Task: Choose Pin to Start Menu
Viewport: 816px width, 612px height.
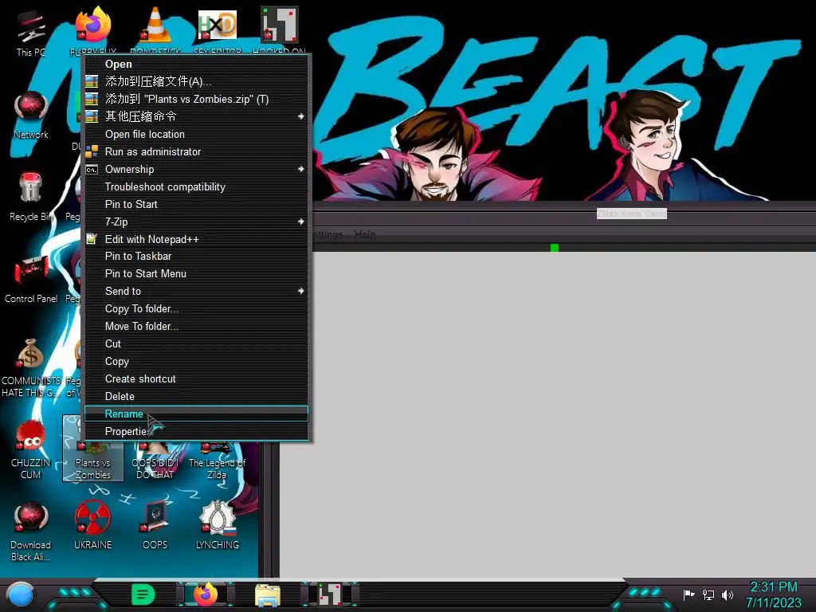Action: (x=196, y=274)
